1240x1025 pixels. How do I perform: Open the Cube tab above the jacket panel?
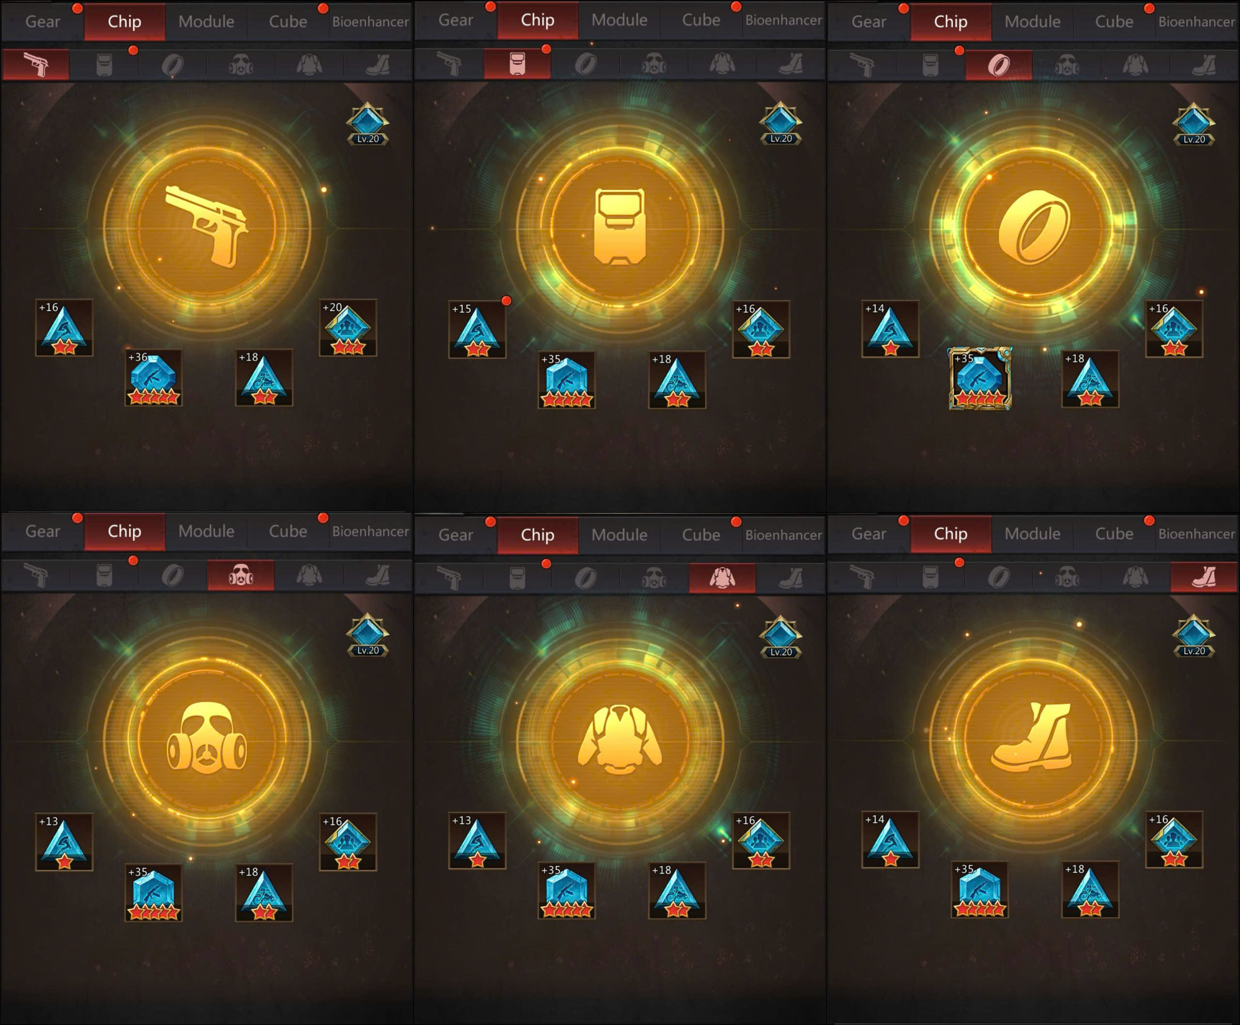coord(701,535)
